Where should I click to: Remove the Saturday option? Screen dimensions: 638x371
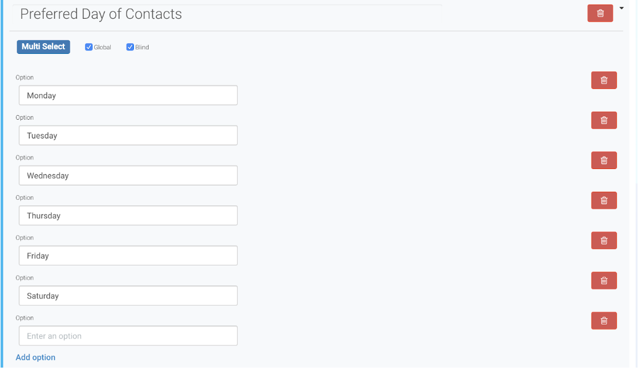click(x=604, y=281)
